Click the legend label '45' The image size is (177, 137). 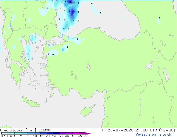click(x=80, y=136)
